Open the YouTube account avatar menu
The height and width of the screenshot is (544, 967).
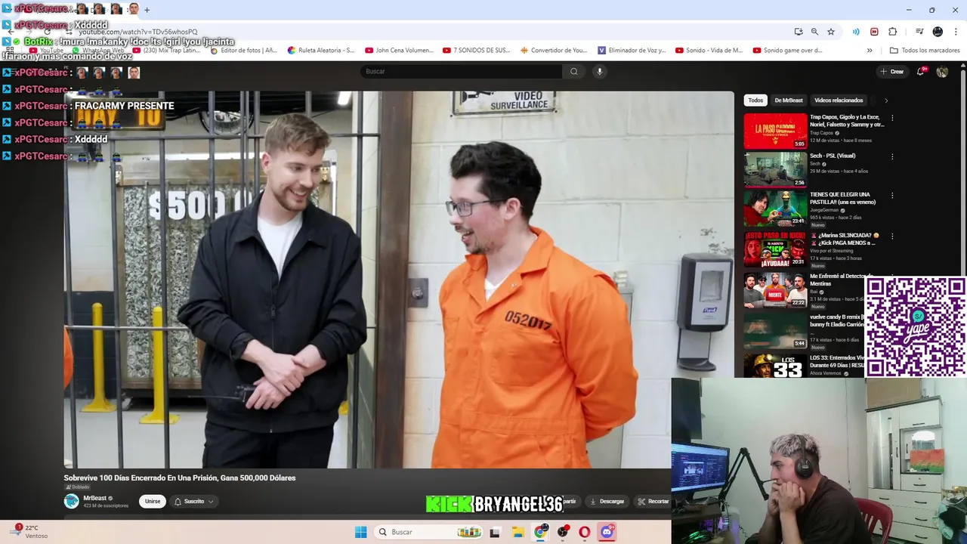(x=942, y=72)
